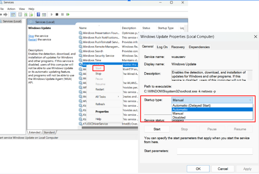Screen dimensions: 259x174
Task: Open the Help menu in menu bar
Action: tap(31, 9)
